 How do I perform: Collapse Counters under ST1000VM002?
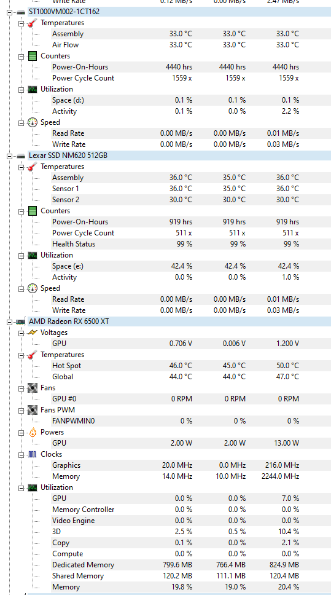21,56
